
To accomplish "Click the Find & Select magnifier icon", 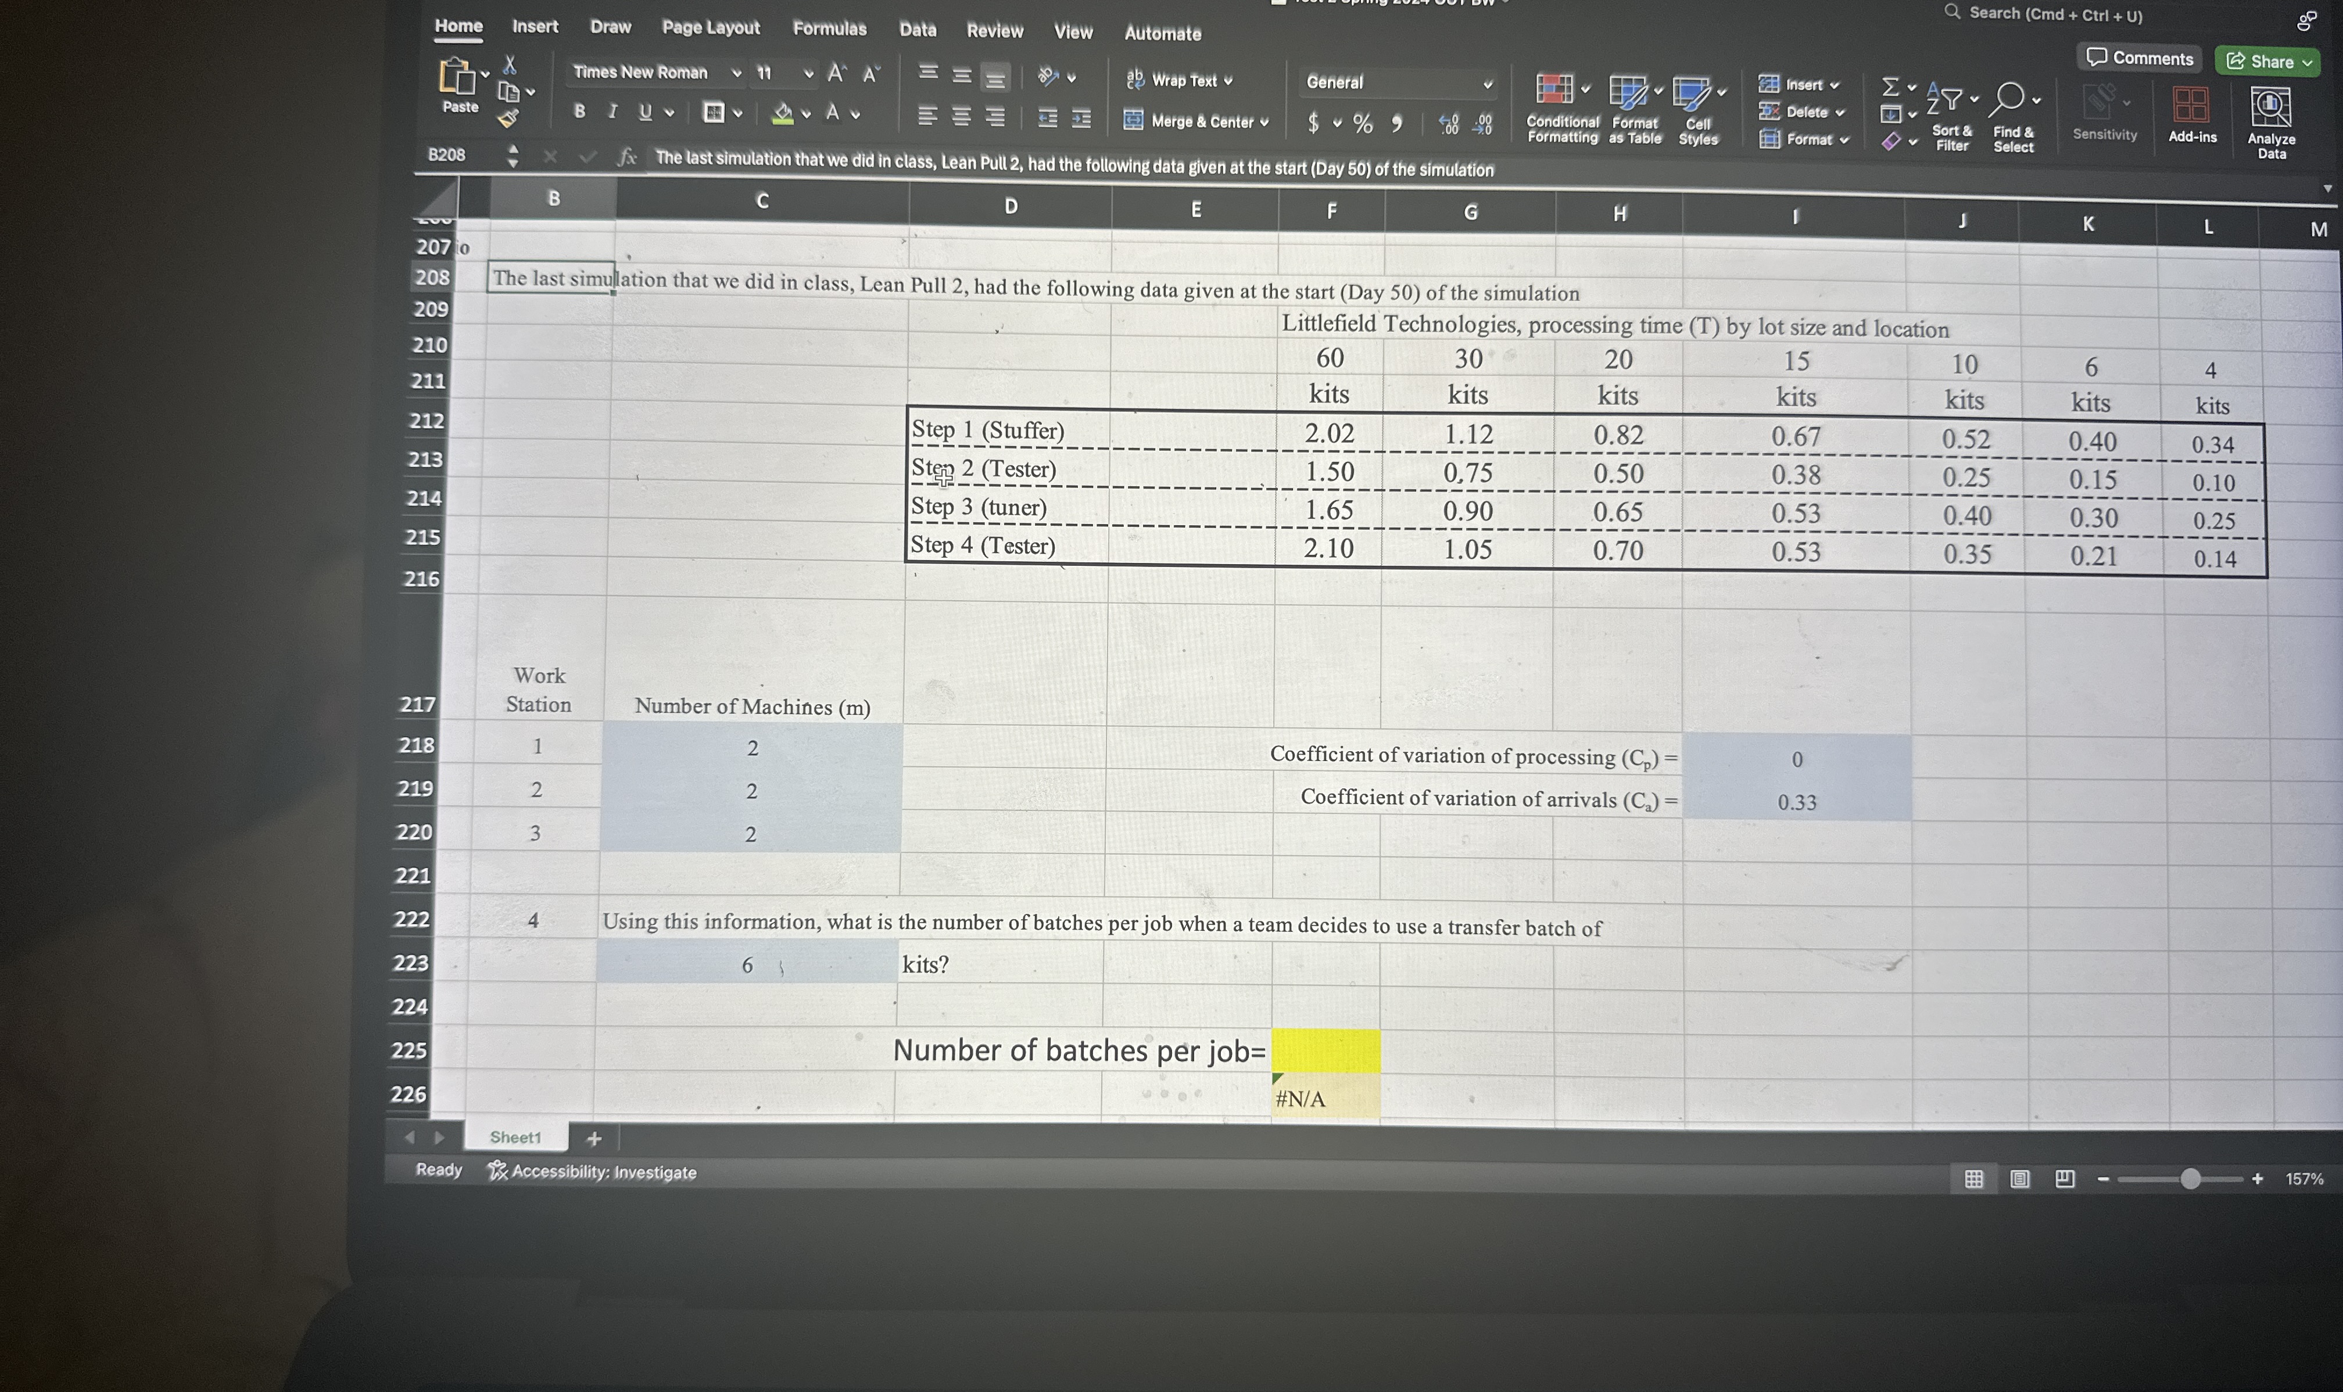I will point(2008,98).
